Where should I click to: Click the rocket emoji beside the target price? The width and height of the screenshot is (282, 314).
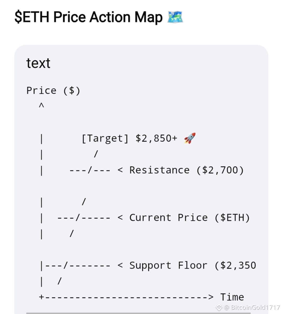pos(190,138)
